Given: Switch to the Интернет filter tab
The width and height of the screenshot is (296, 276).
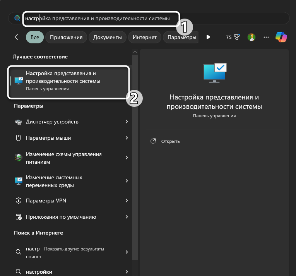Looking at the screenshot, I should (145, 37).
